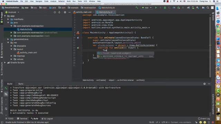Open Project panel settings gear
The width and height of the screenshot is (221, 124).
65,12
